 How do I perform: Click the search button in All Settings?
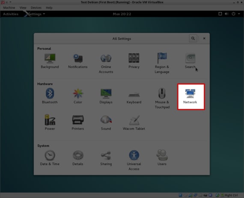[x=193, y=38]
